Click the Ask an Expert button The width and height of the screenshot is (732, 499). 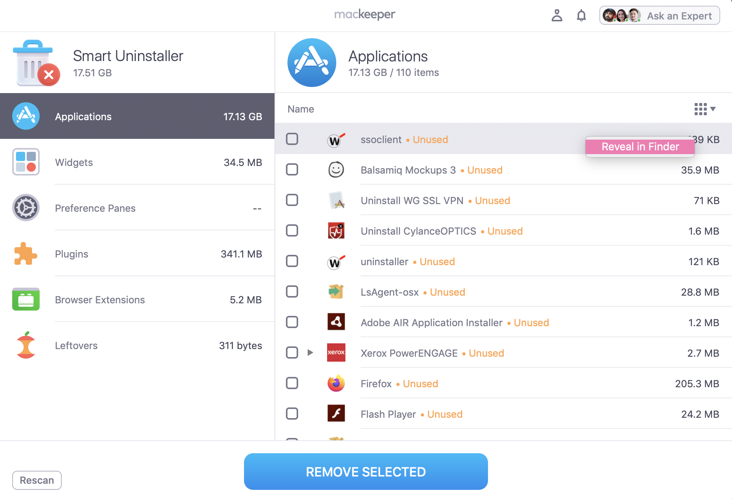(x=660, y=16)
